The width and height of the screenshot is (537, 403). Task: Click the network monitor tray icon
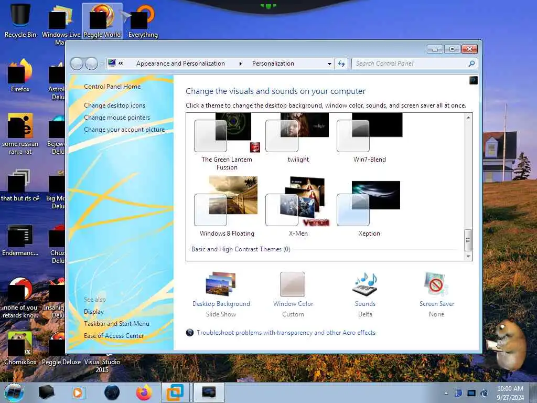[471, 393]
